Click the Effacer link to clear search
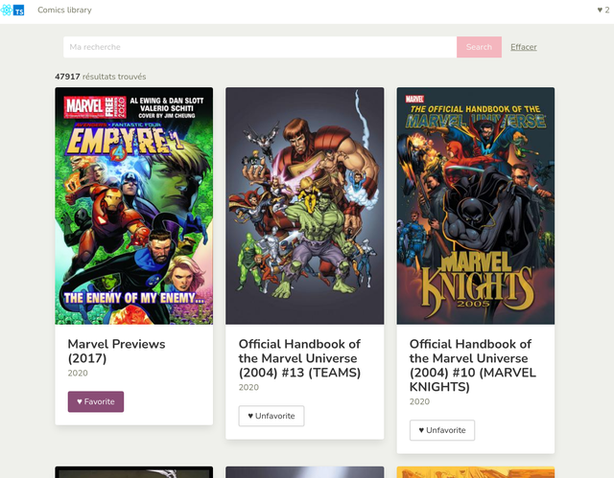The height and width of the screenshot is (478, 614). [524, 47]
